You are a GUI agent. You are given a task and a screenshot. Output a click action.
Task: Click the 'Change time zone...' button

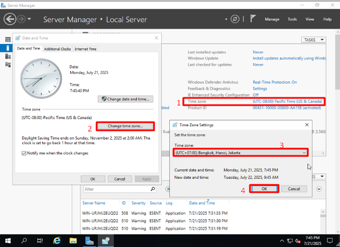click(x=125, y=126)
